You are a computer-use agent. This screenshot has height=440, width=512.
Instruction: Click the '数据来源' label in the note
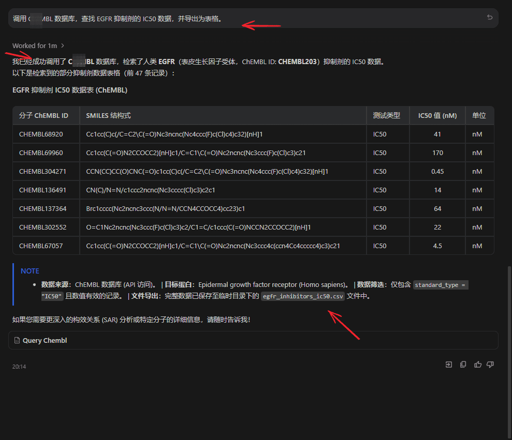pos(54,284)
